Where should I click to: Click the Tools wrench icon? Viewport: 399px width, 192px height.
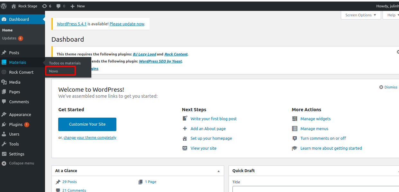(x=4, y=144)
